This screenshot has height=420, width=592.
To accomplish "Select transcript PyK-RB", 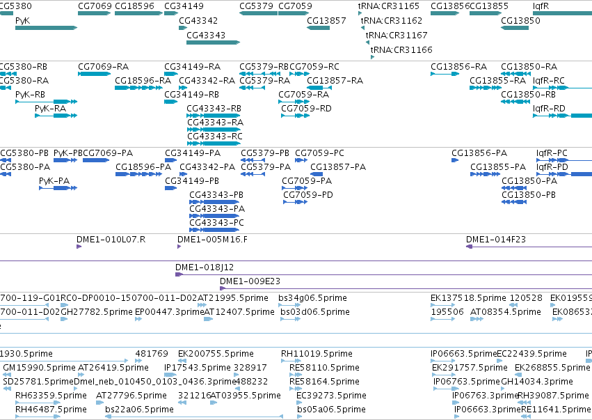I will [x=46, y=101].
